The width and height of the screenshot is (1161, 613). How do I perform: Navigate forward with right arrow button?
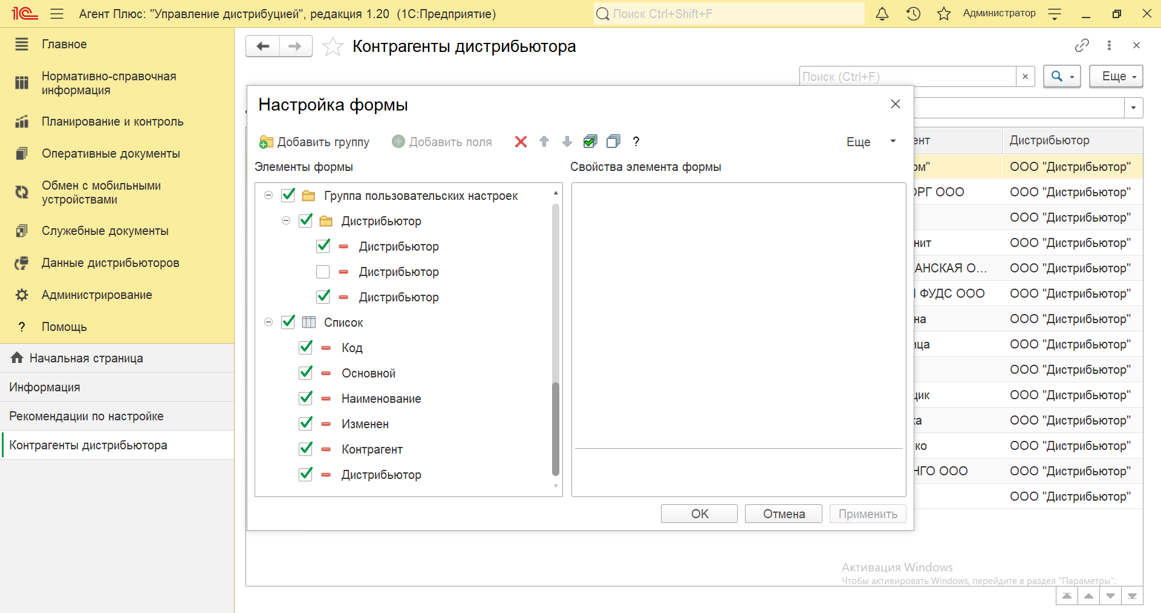click(x=296, y=46)
